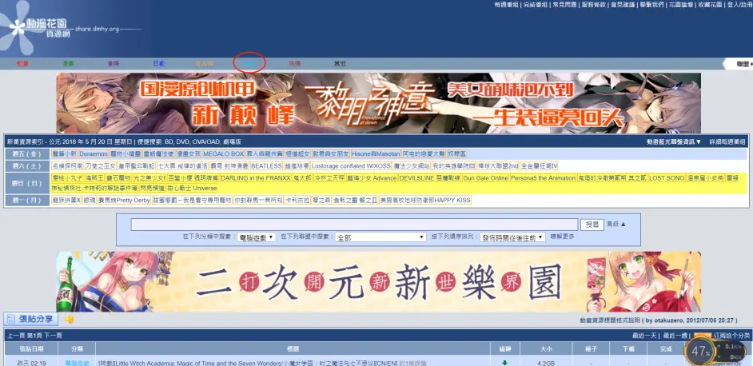Image resolution: width=753 pixels, height=366 pixels.
Task: Sort by the 張貼日期 column header
Action: (x=31, y=348)
